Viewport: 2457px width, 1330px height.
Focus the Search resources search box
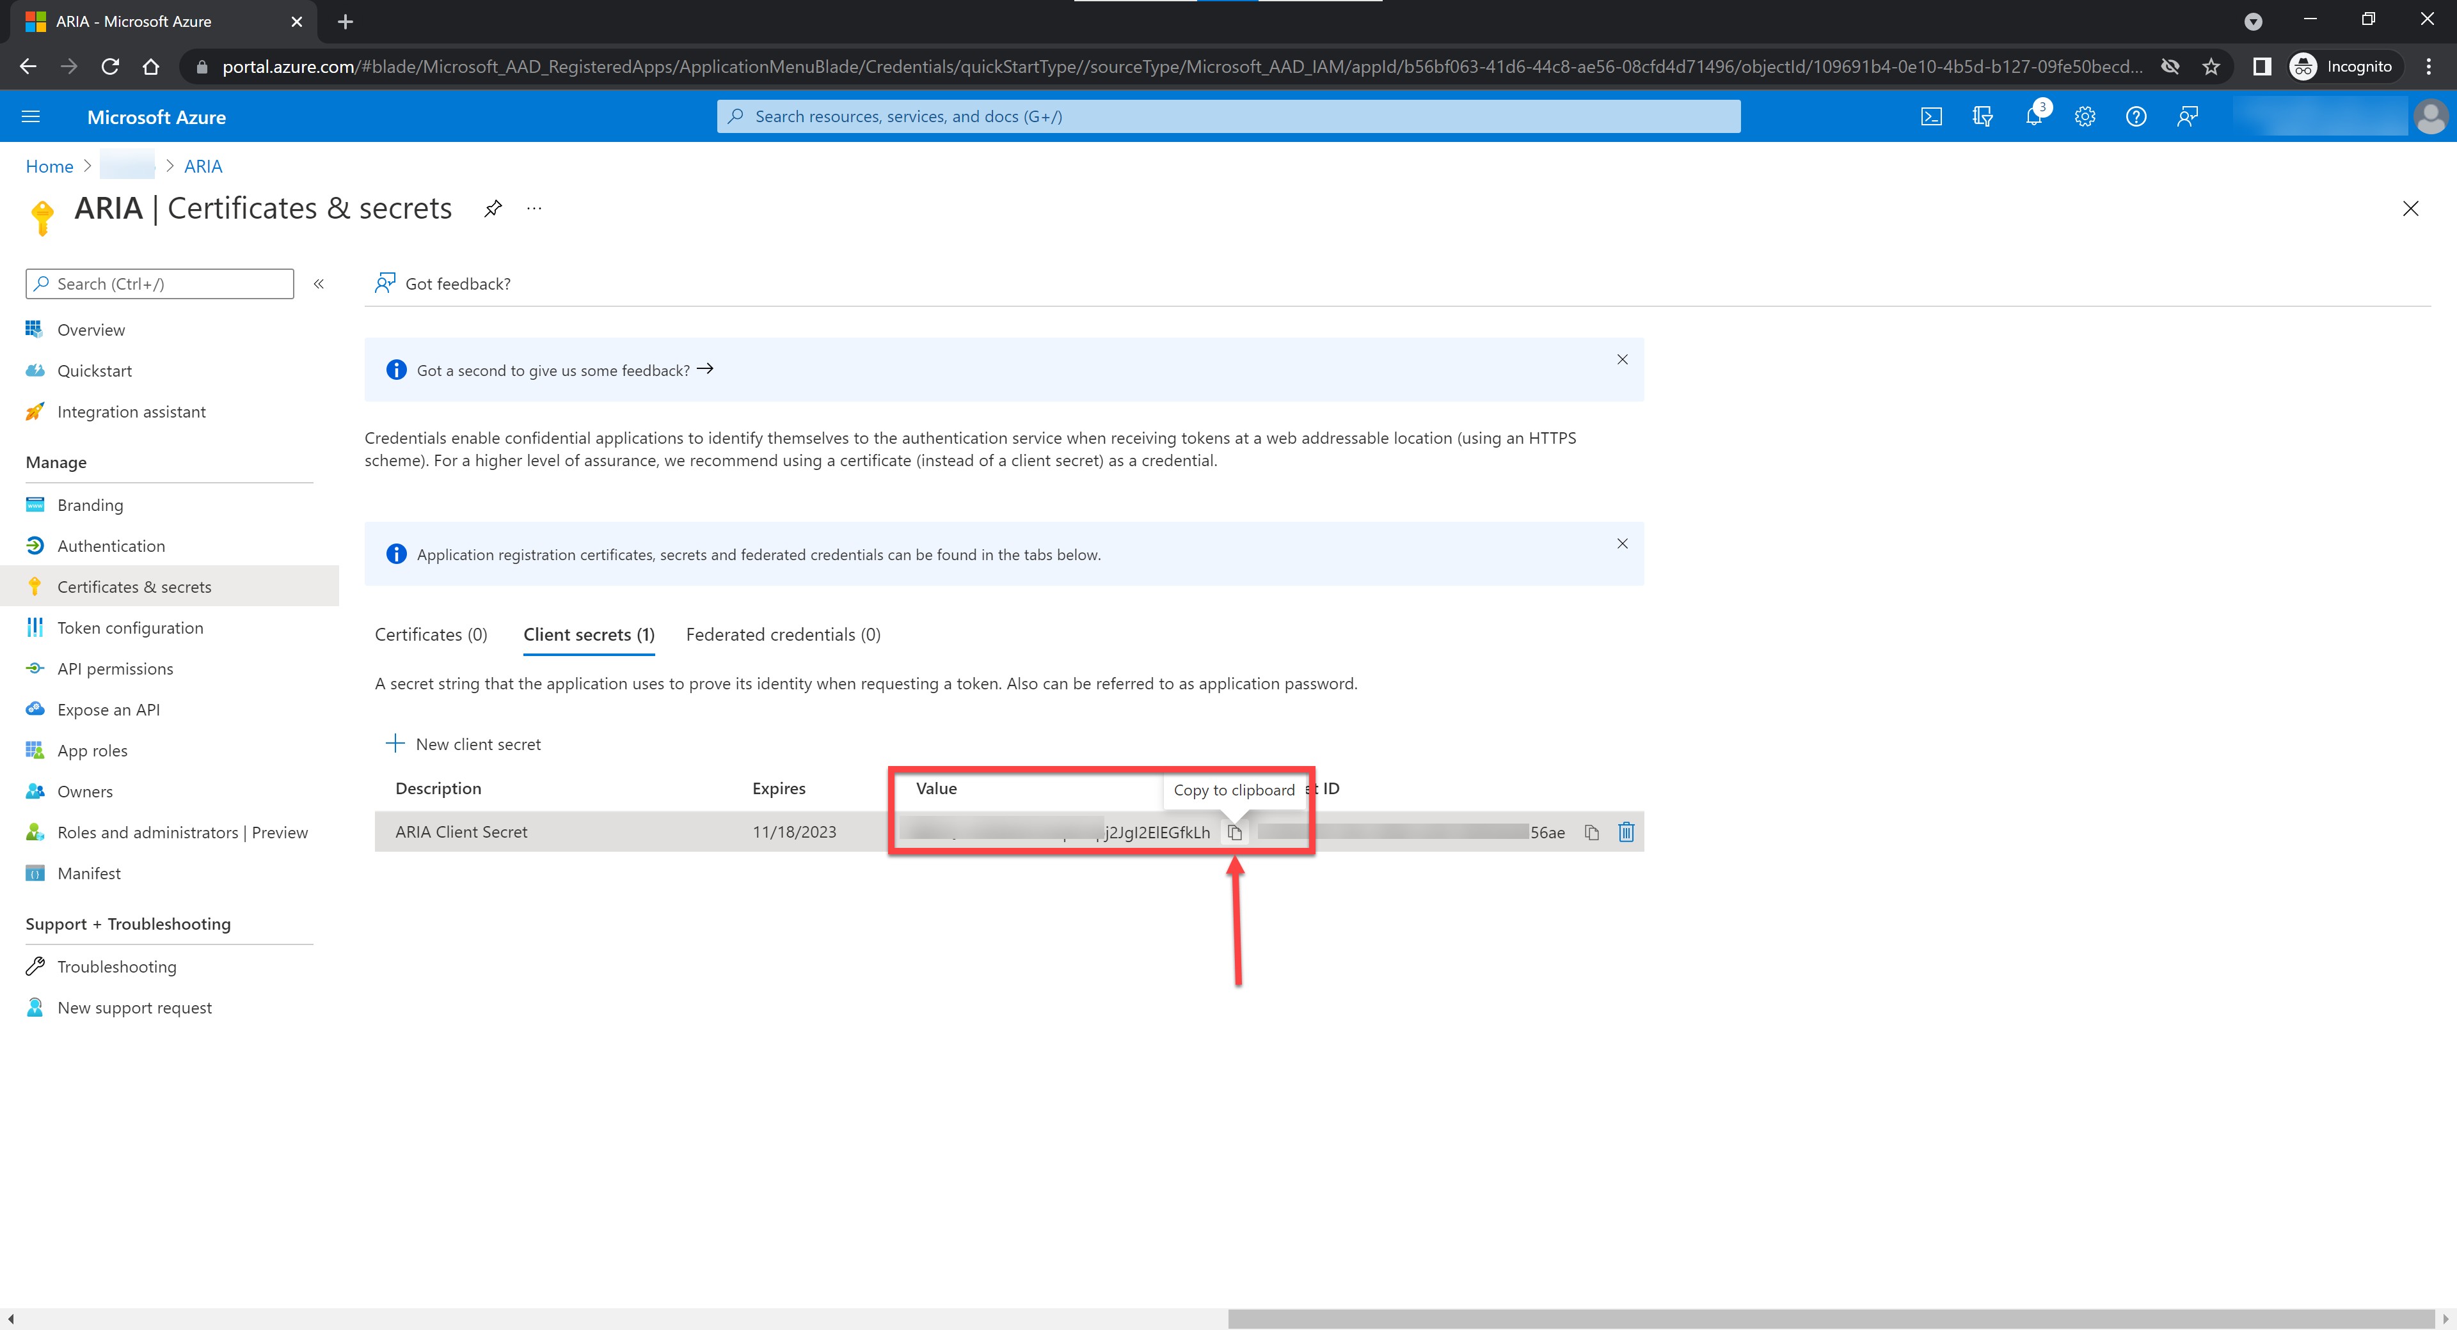(x=1228, y=116)
